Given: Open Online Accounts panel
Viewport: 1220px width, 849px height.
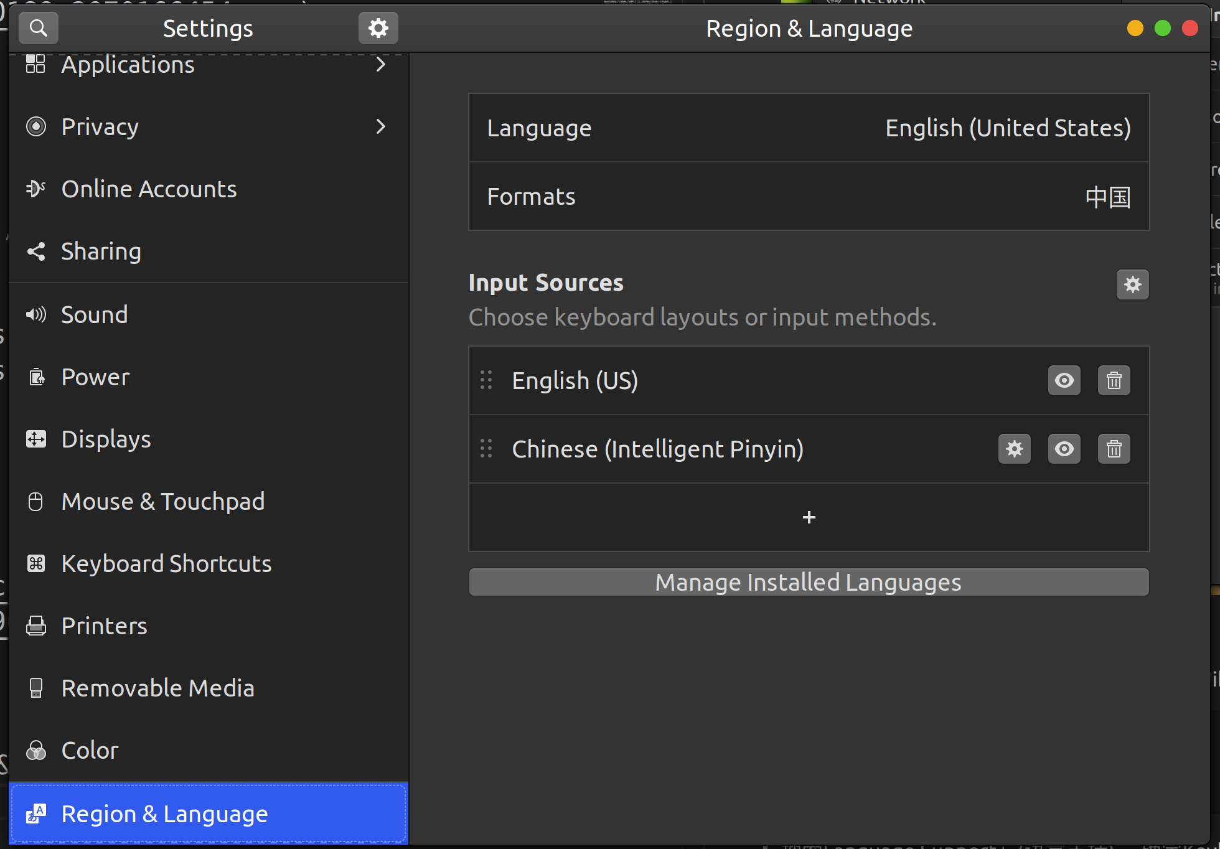Looking at the screenshot, I should click(149, 189).
